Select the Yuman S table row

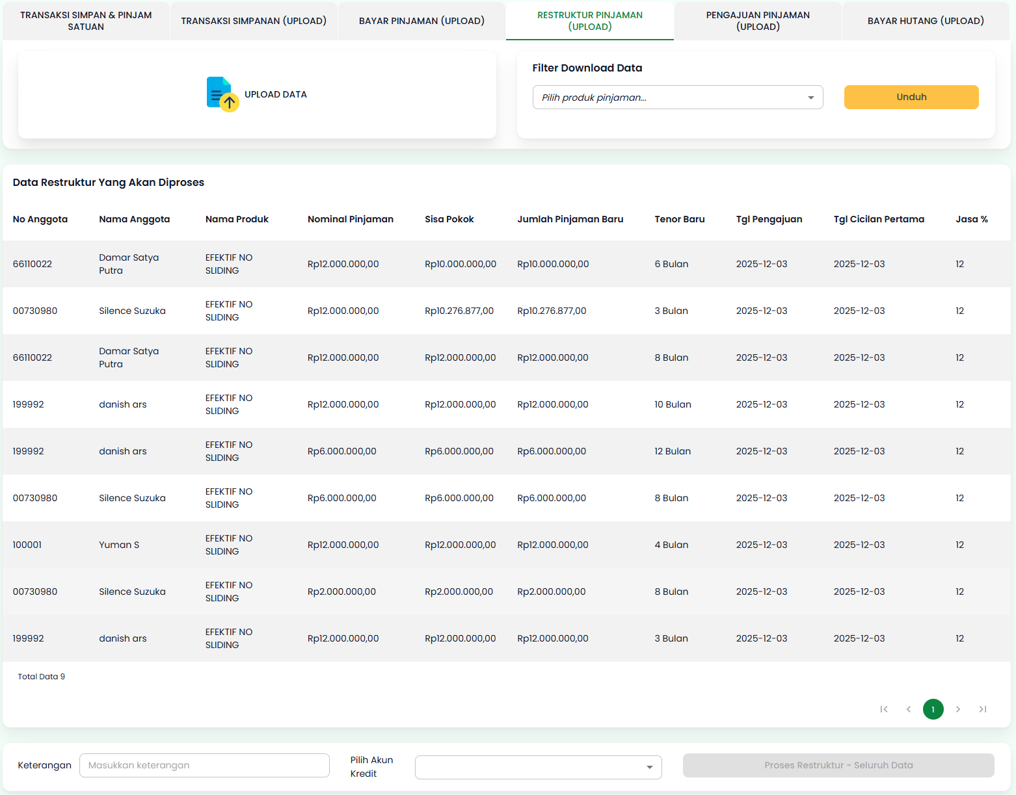click(x=506, y=545)
